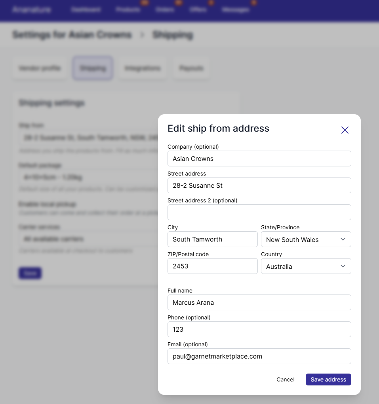Click the Country dropdown chevron
Viewport: 379px width, 404px height.
click(343, 266)
